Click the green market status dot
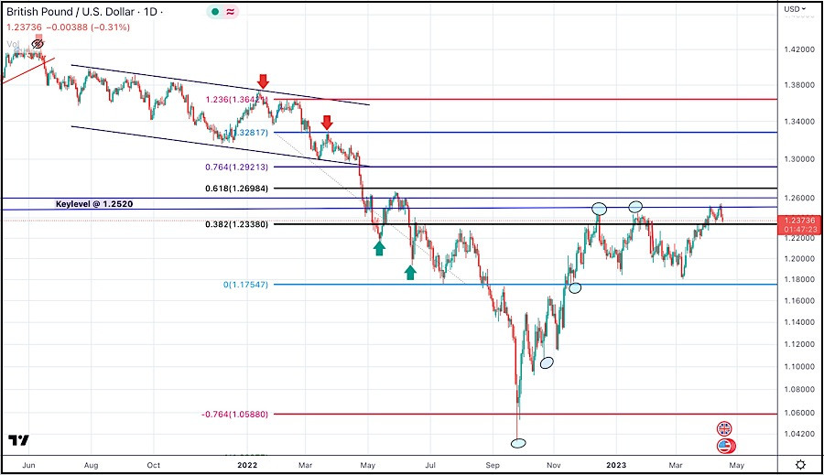The height and width of the screenshot is (475, 824). click(215, 12)
